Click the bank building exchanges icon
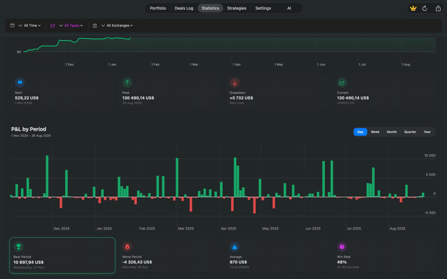The height and width of the screenshot is (279, 447). [95, 25]
